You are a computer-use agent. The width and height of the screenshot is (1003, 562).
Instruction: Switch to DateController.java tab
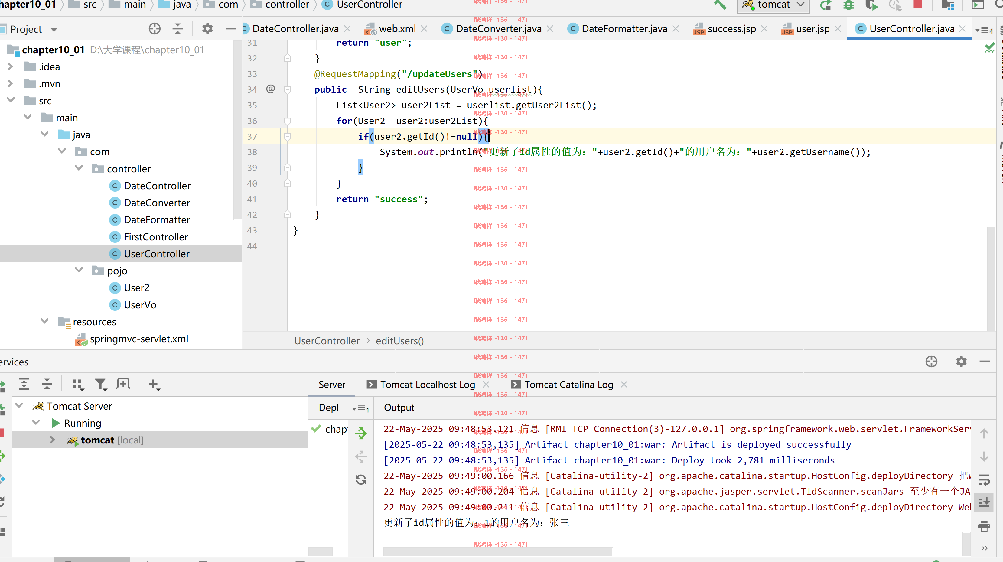tap(295, 29)
